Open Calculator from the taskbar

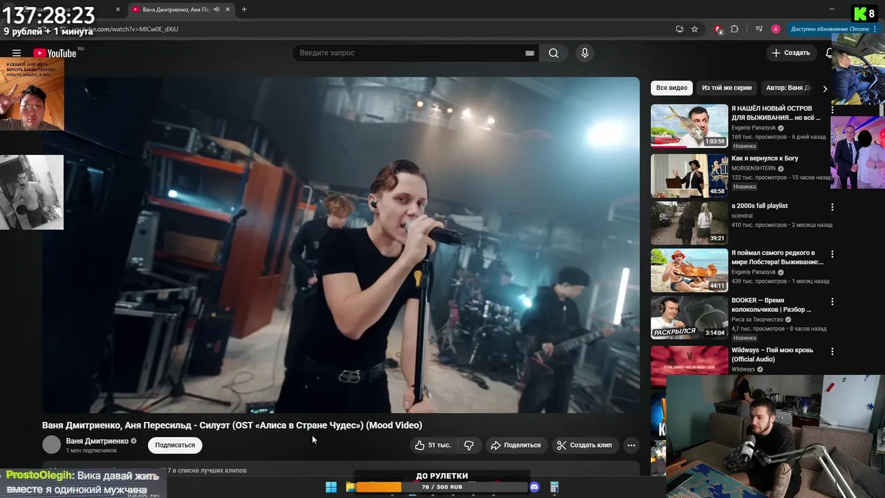(554, 487)
